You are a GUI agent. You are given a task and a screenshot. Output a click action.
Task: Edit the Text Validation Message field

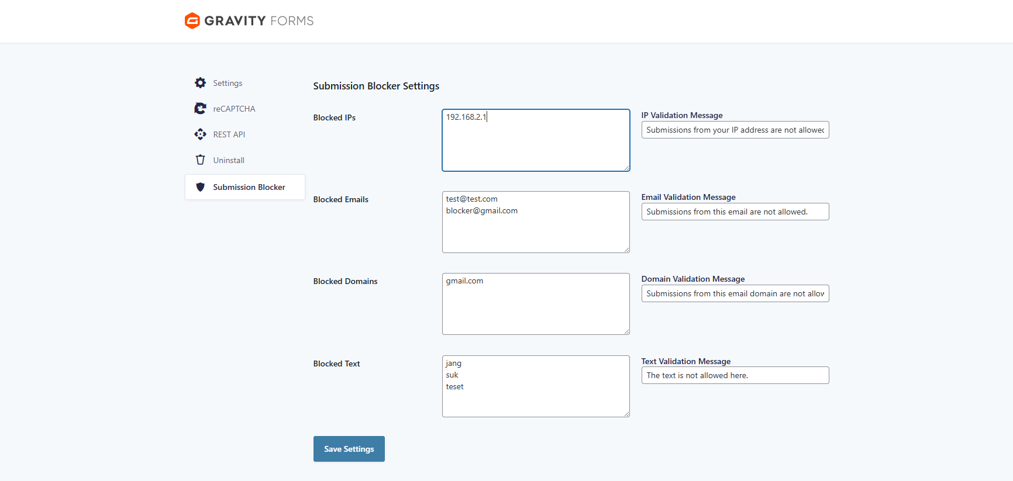(735, 375)
